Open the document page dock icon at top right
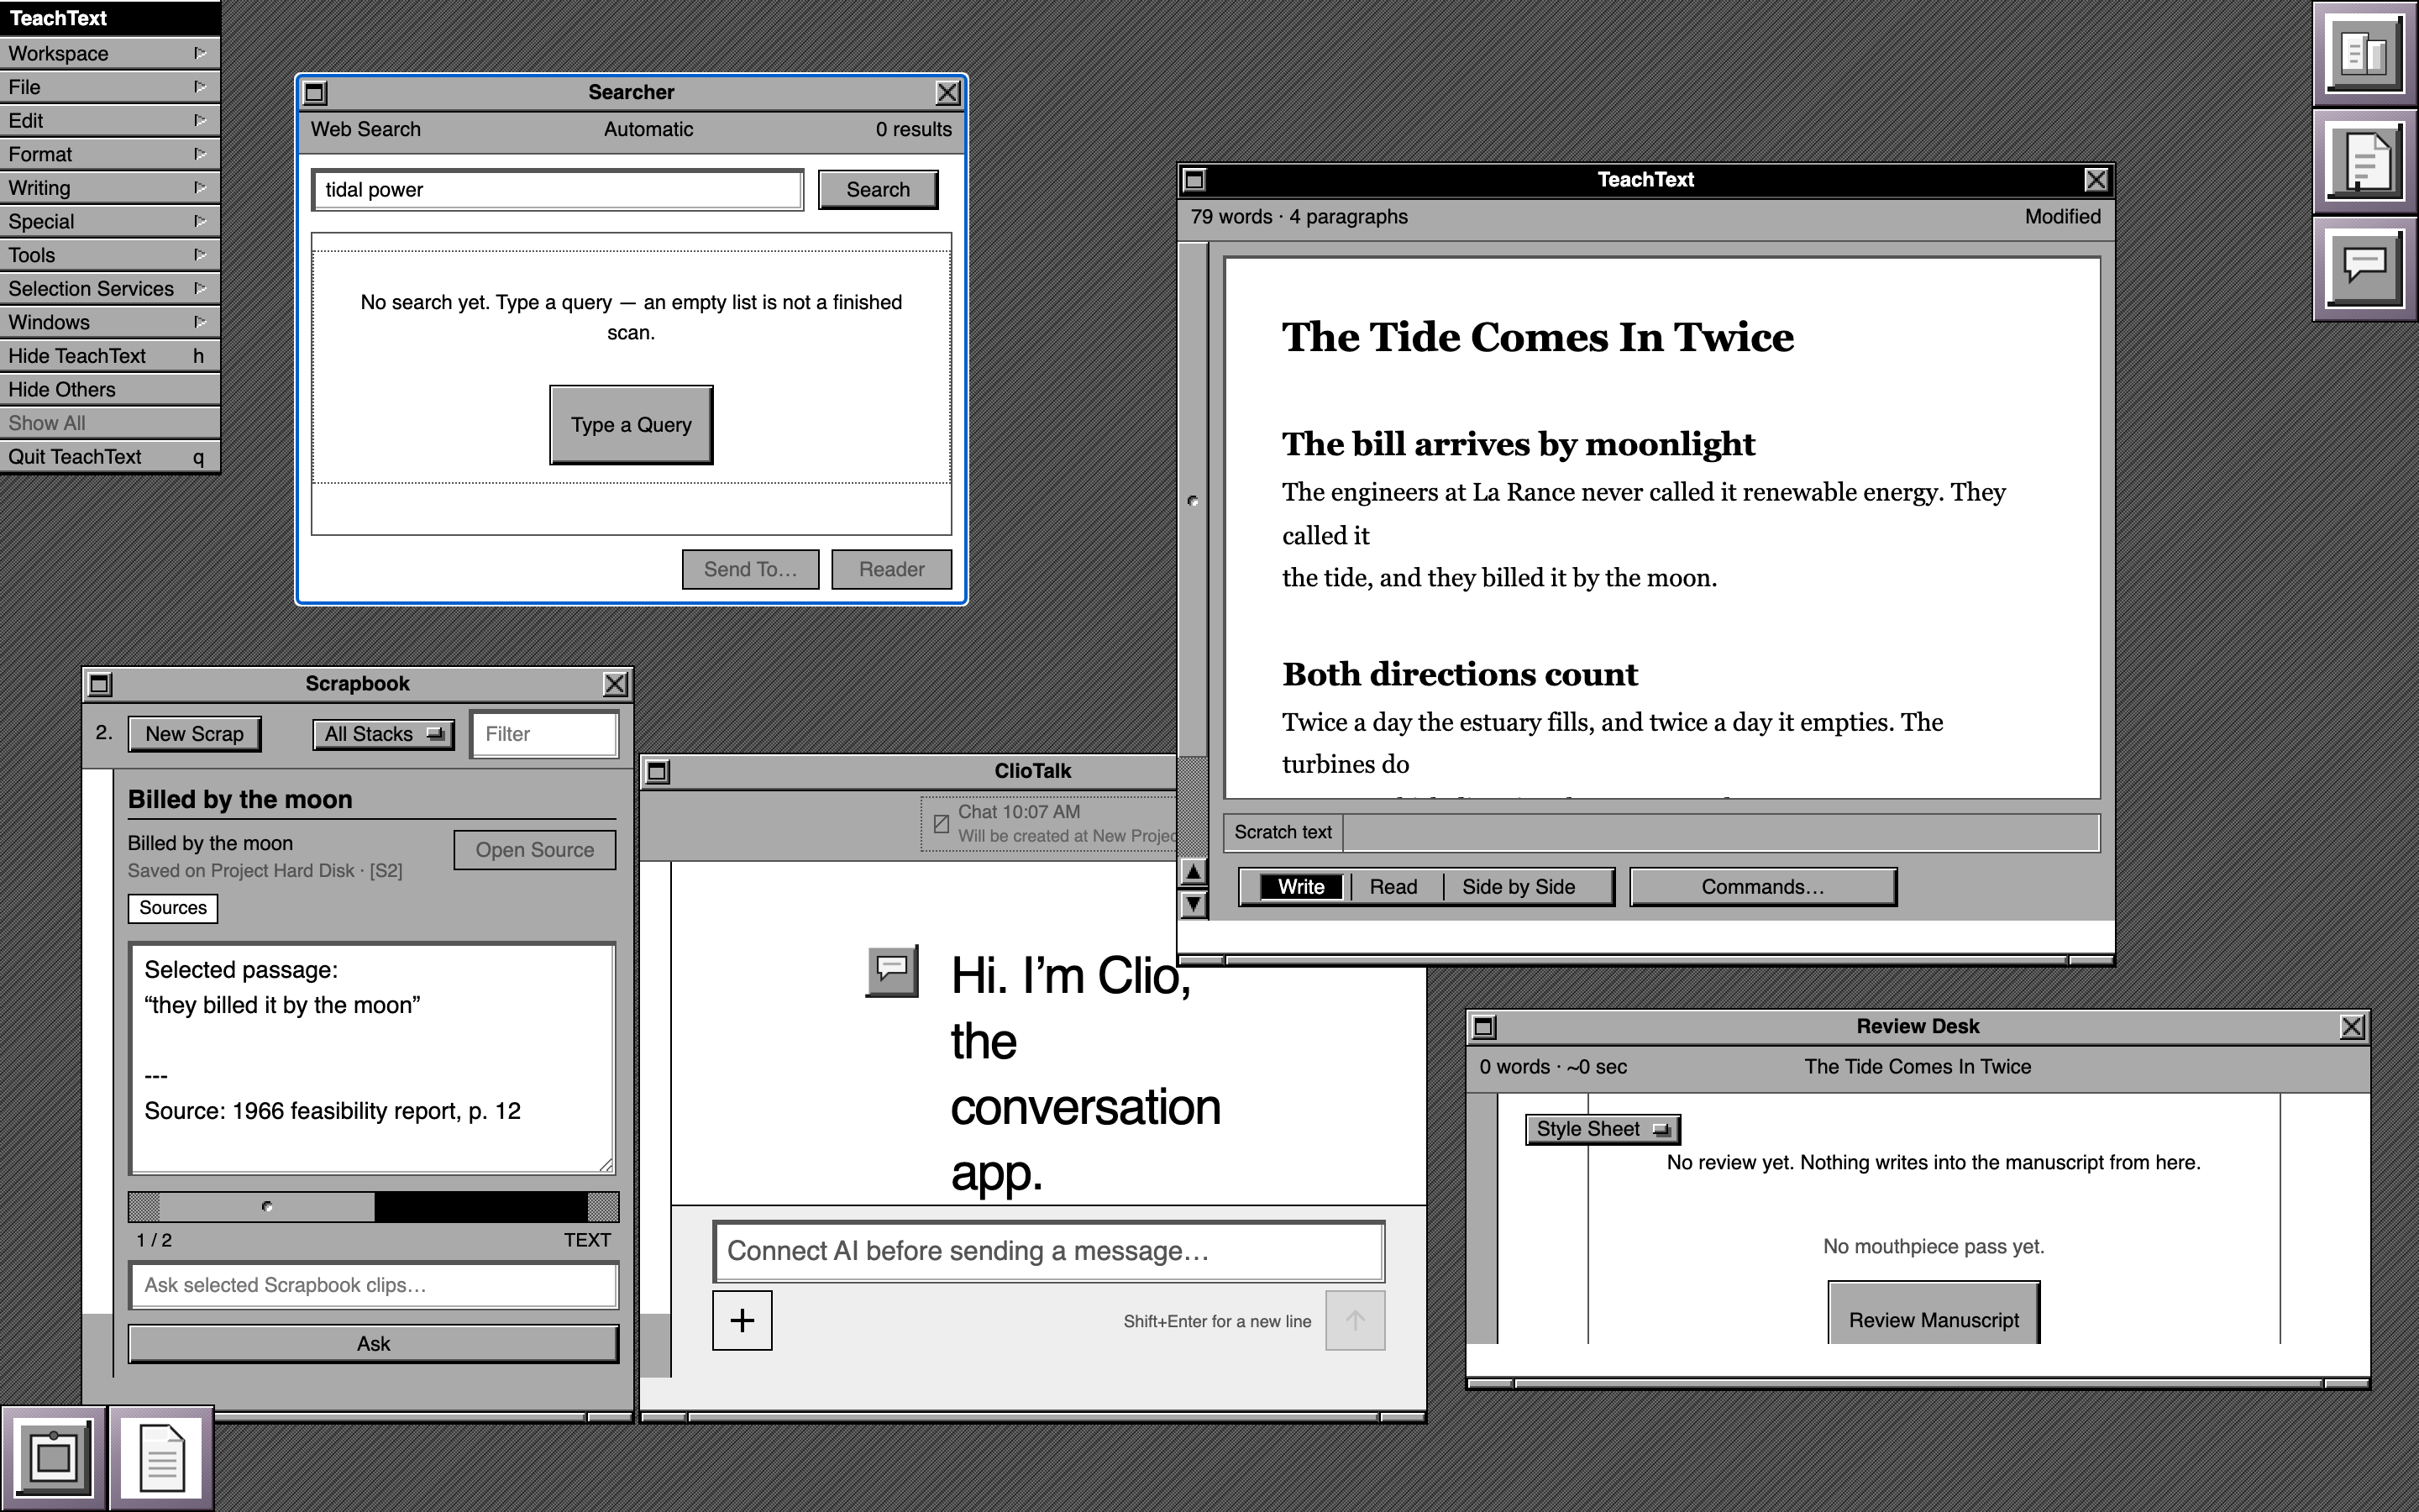 click(x=2365, y=161)
